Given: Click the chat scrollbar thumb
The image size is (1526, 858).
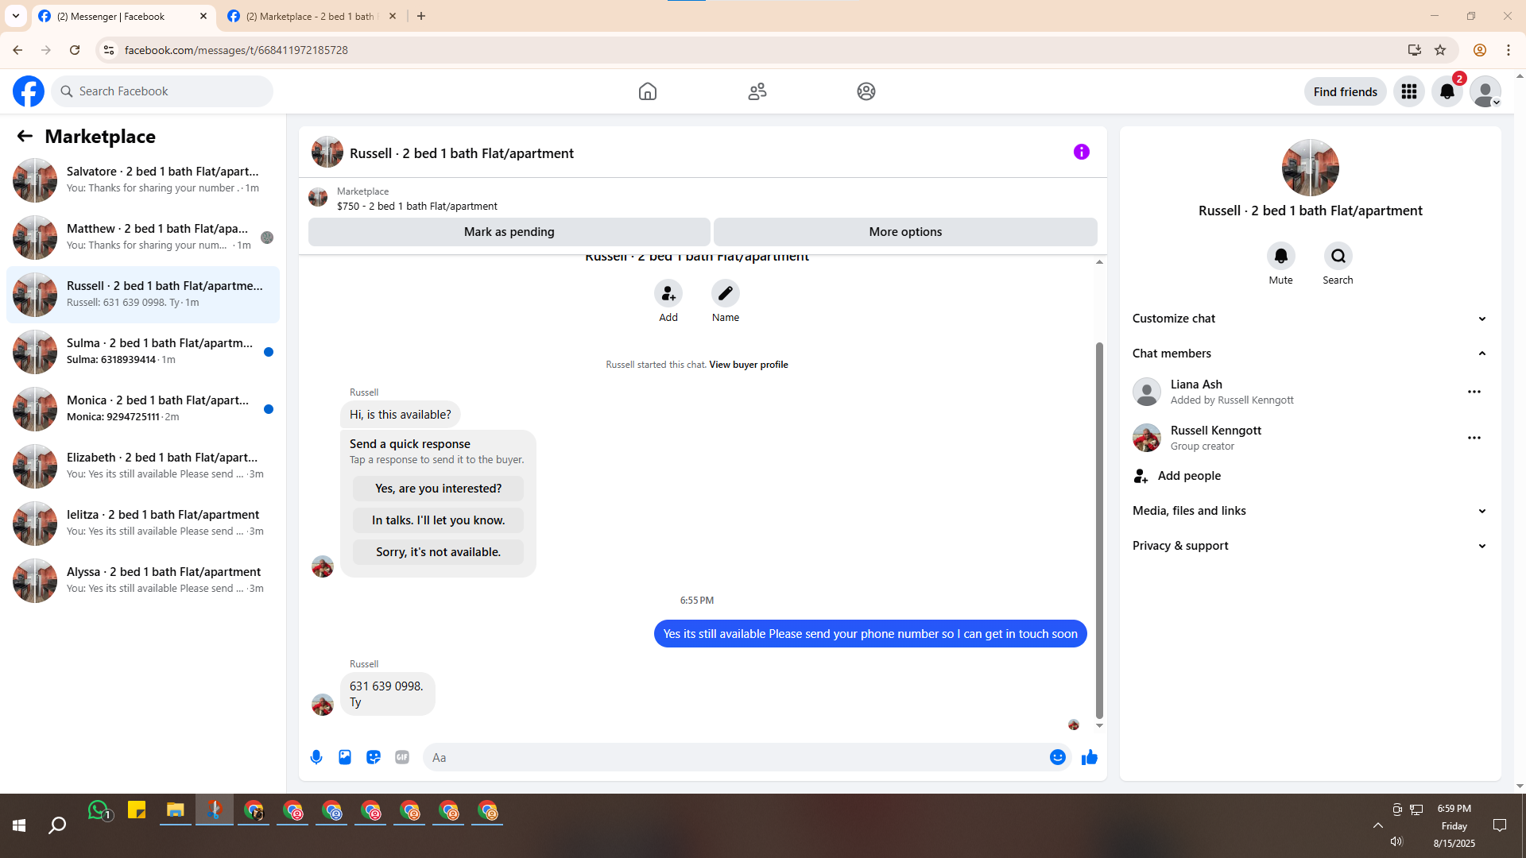Looking at the screenshot, I should pyautogui.click(x=1099, y=528).
